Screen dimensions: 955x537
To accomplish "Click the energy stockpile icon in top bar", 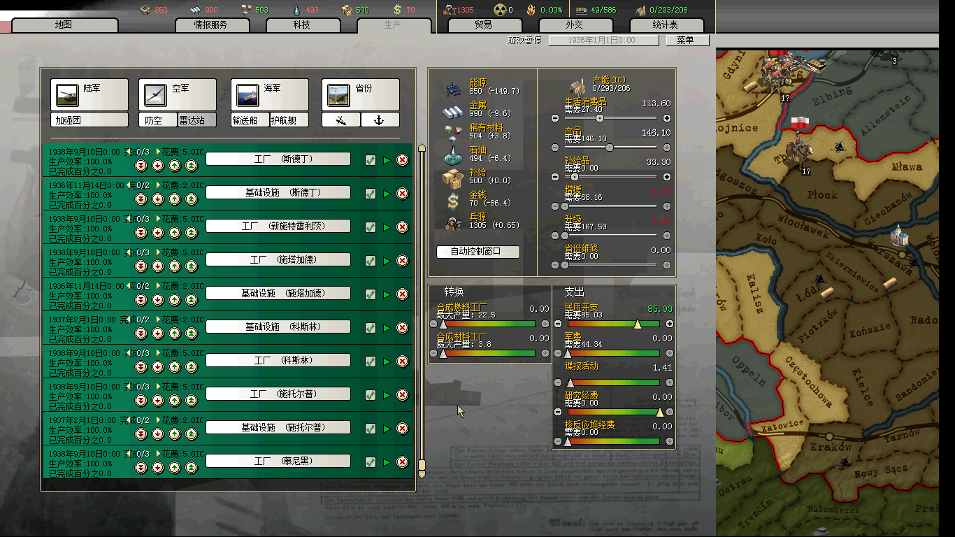I will [145, 10].
